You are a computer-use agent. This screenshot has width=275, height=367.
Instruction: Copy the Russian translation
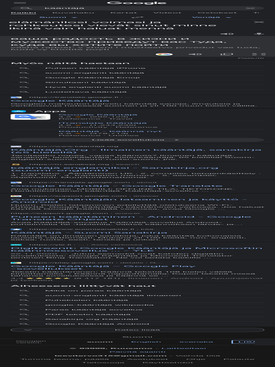coord(227,54)
